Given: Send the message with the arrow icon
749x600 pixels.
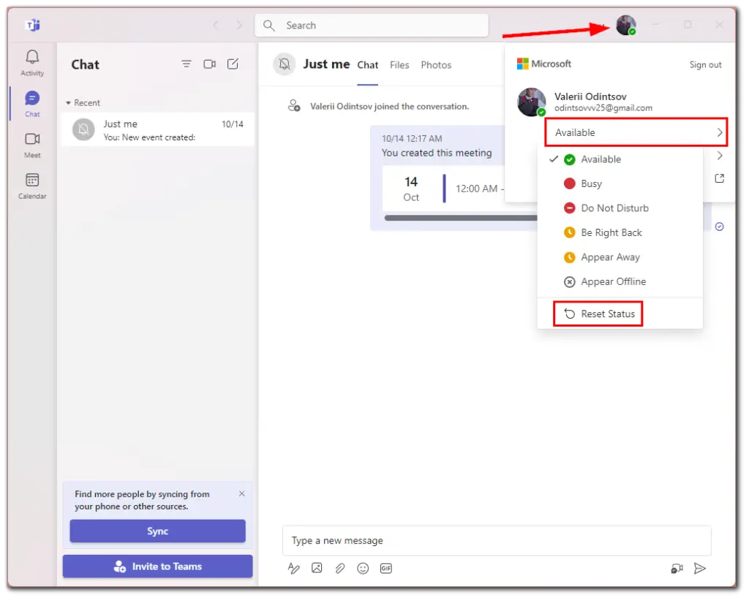Looking at the screenshot, I should (699, 568).
